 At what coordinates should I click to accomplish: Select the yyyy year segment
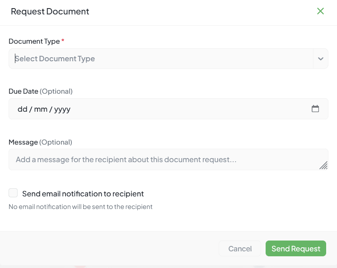[x=62, y=109]
